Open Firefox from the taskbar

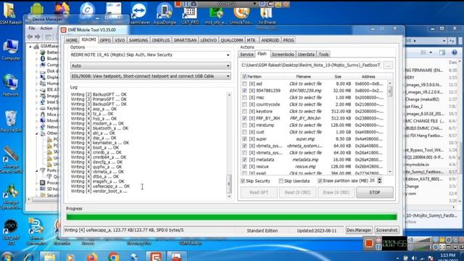coord(92,257)
